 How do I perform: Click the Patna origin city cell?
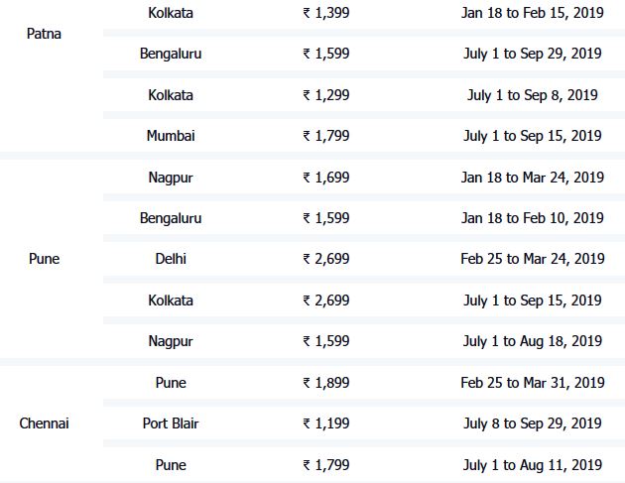[x=44, y=34]
